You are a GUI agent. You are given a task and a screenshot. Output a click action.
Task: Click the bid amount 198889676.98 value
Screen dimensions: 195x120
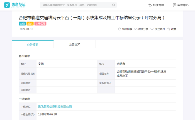(x=48, y=114)
